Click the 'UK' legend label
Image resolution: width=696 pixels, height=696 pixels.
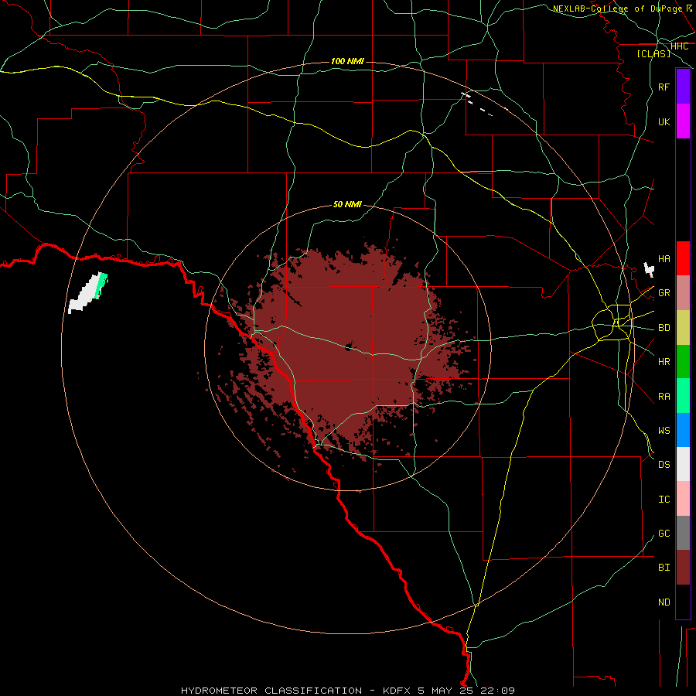click(664, 121)
